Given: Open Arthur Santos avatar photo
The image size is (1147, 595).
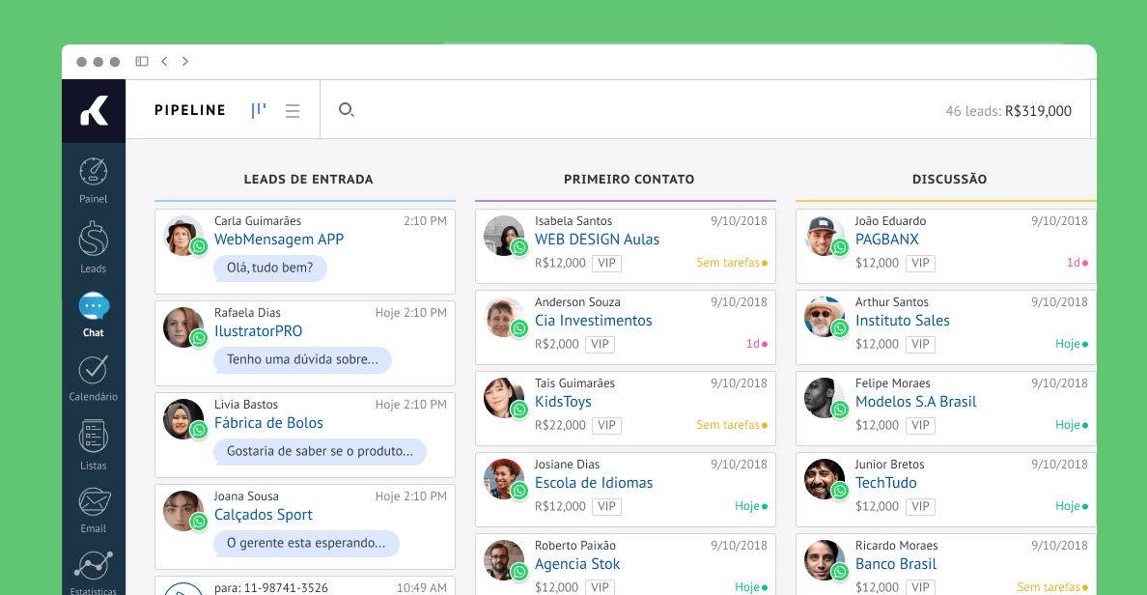Looking at the screenshot, I should [x=824, y=317].
